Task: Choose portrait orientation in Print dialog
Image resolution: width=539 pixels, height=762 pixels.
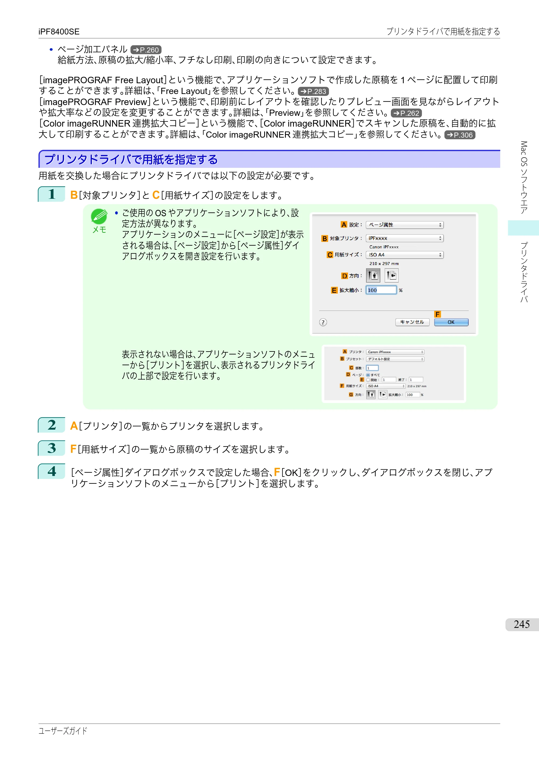Action: (371, 395)
